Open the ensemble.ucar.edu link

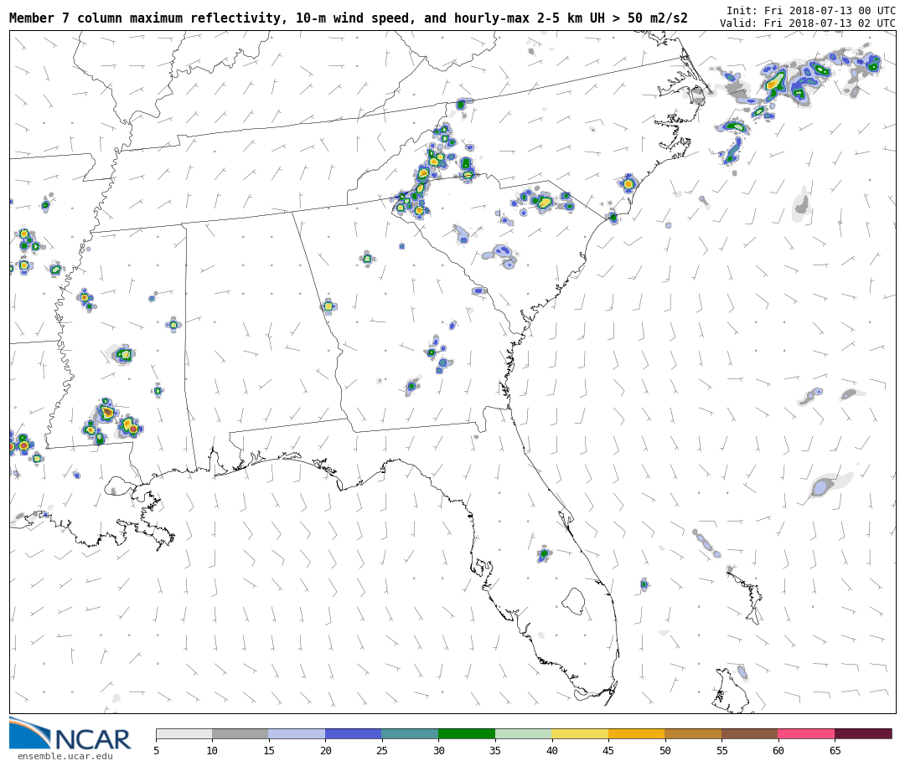(65, 757)
